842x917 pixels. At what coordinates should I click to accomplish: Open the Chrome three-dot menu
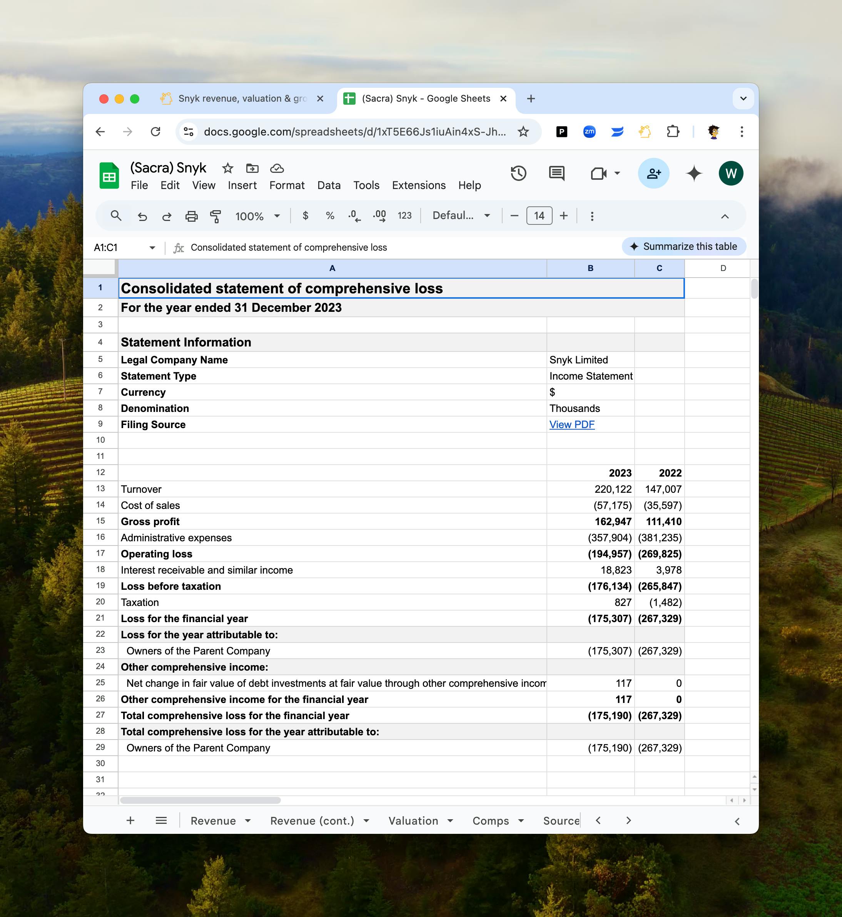[x=742, y=132]
